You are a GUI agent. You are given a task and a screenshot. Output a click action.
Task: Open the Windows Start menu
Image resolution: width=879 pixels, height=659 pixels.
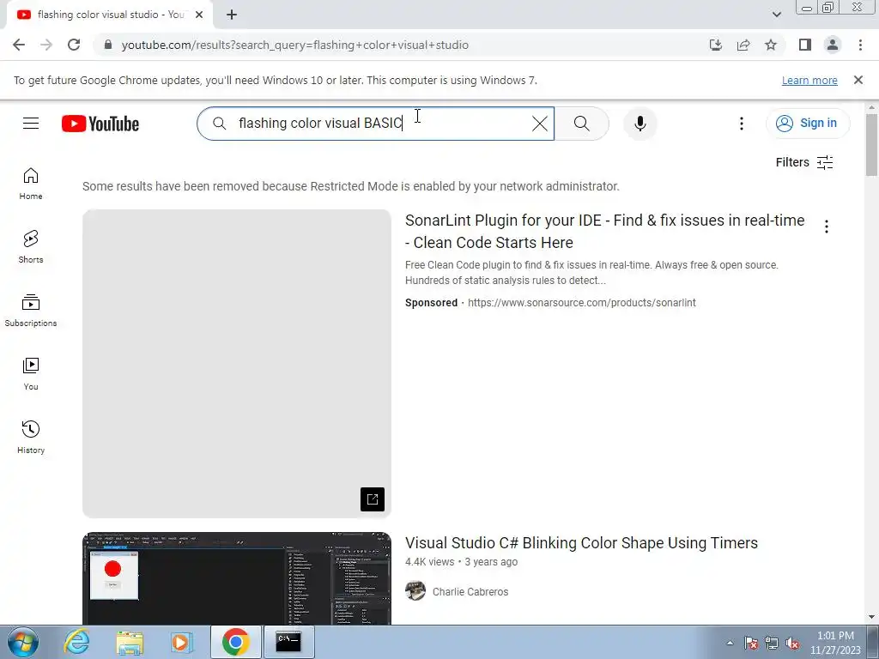click(x=23, y=642)
